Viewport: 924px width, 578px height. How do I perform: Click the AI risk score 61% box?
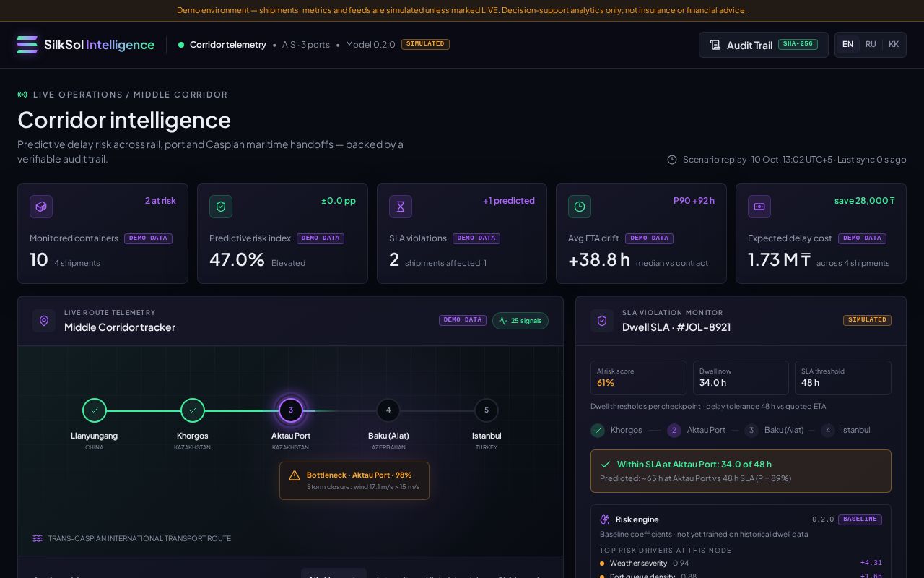[639, 378]
